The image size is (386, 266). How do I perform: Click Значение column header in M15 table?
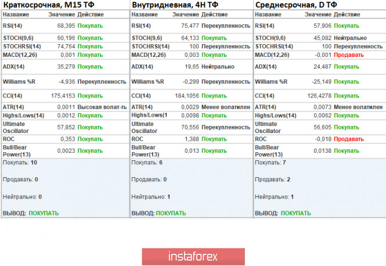(x=62, y=15)
